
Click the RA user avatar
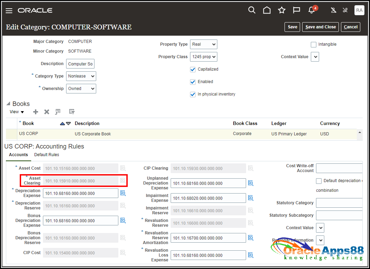click(359, 10)
